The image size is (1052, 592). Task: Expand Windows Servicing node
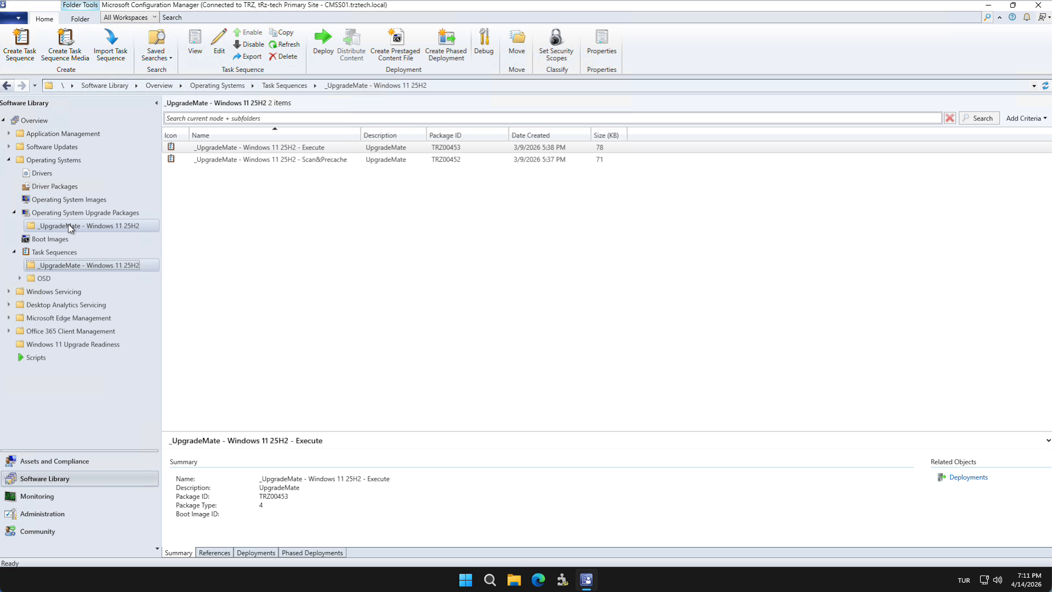(9, 291)
